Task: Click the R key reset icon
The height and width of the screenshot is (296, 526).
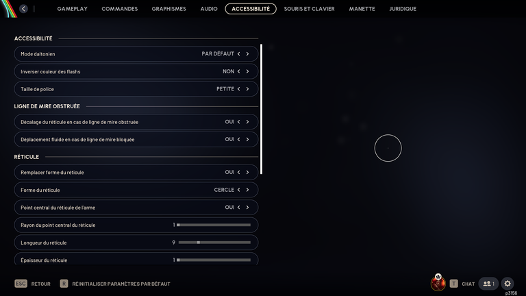Action: coord(64,284)
